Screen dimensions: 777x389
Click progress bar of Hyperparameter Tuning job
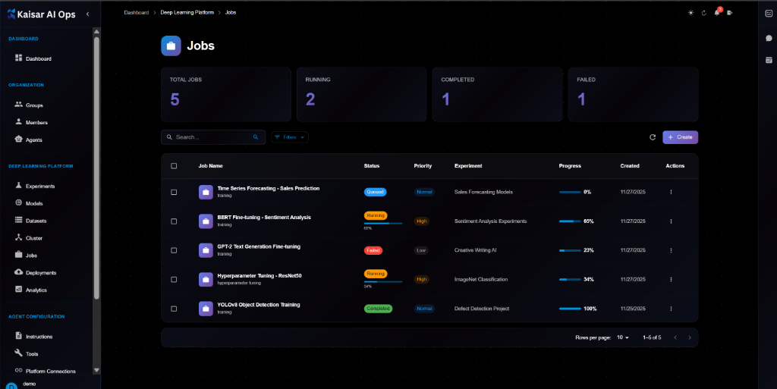click(569, 280)
